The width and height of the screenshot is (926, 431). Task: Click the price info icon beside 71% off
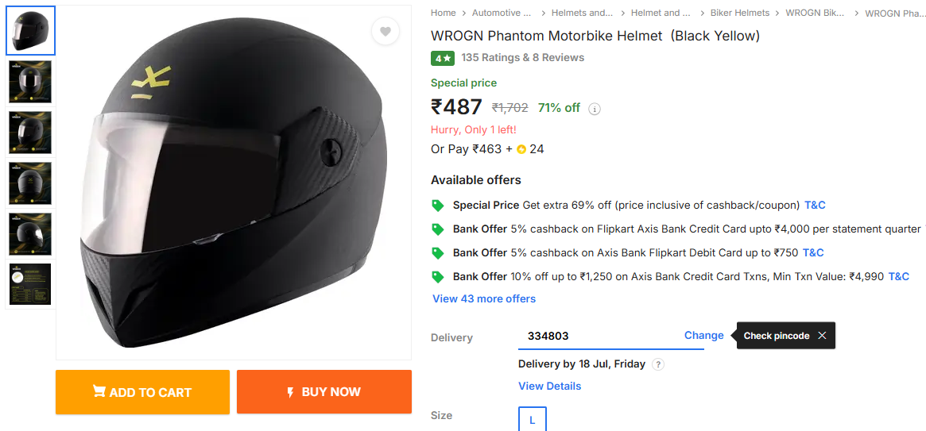(x=595, y=109)
